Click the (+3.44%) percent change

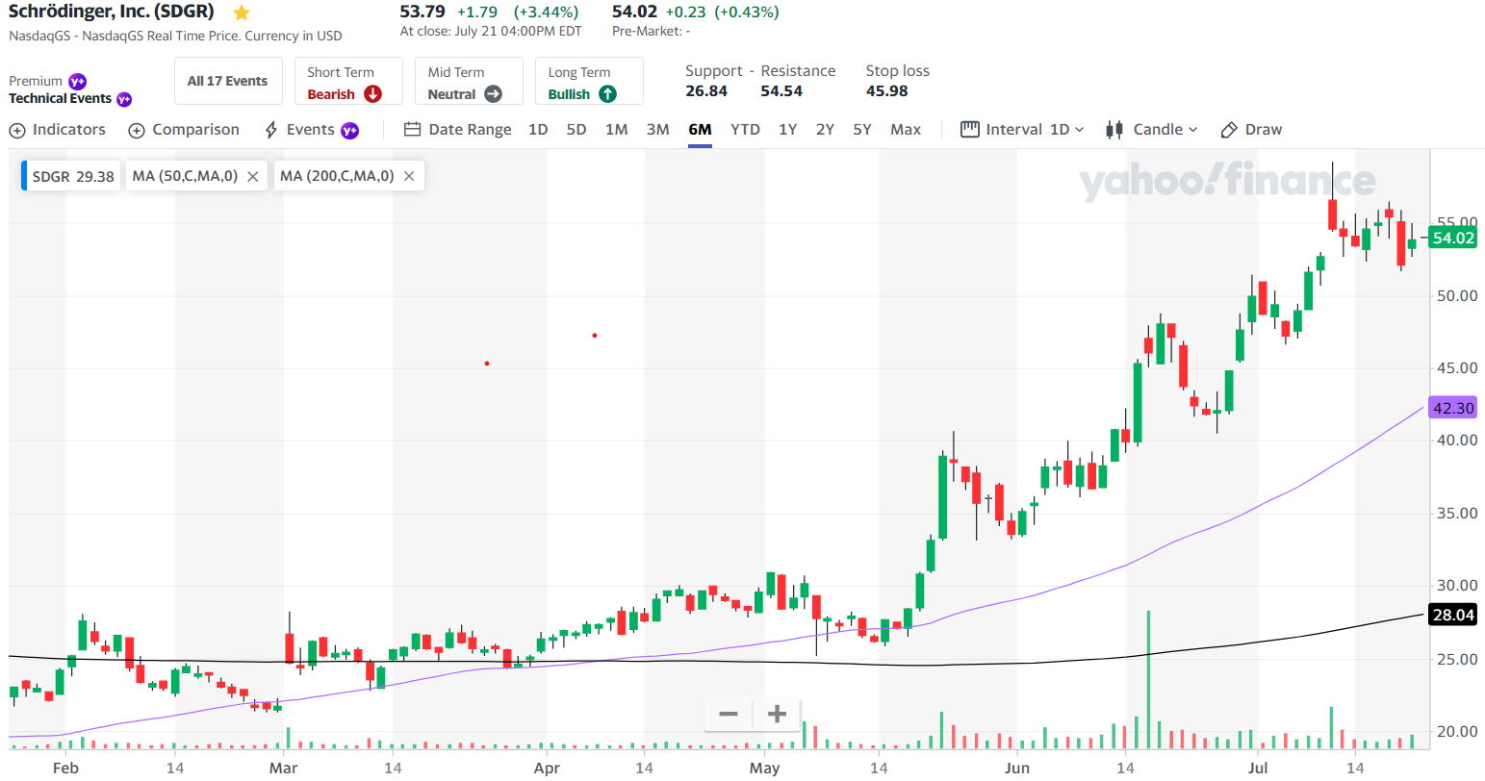[x=546, y=13]
